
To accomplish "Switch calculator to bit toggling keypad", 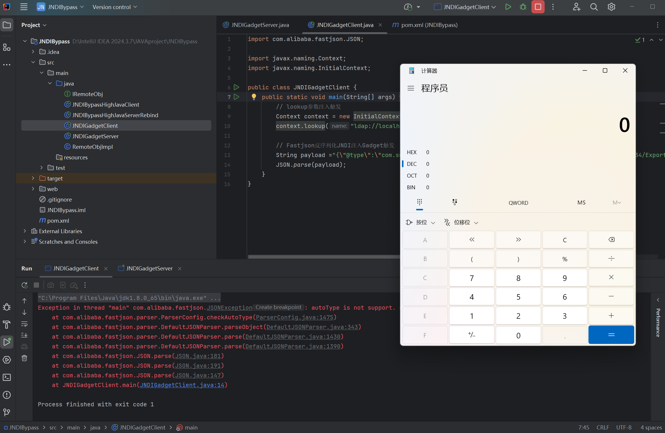I will tap(455, 202).
